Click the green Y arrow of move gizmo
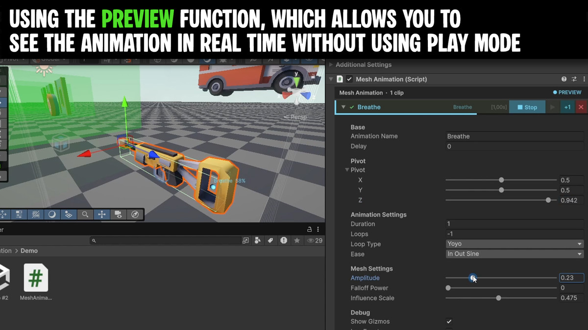The width and height of the screenshot is (588, 330). [x=124, y=103]
